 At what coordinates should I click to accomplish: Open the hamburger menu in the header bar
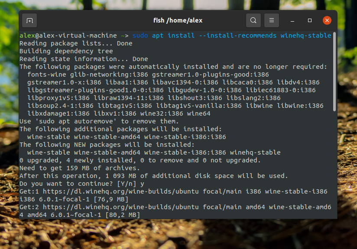[272, 20]
